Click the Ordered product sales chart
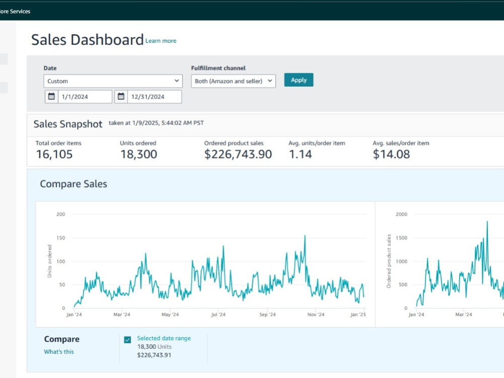The height and width of the screenshot is (378, 504). tap(439, 264)
